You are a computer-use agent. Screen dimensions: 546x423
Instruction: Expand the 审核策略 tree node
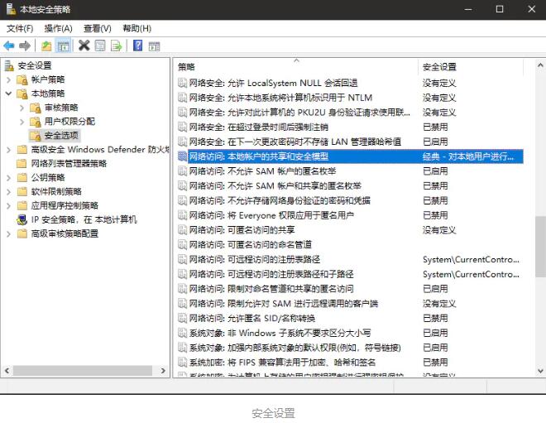[x=22, y=108]
